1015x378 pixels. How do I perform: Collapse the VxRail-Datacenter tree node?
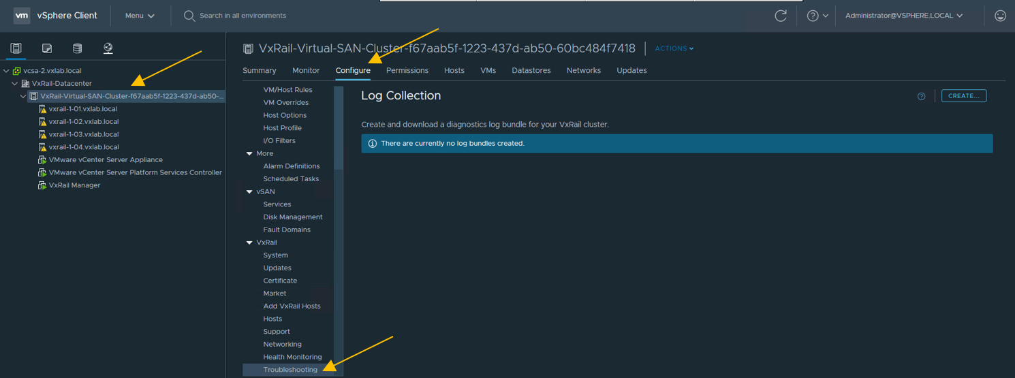click(x=14, y=84)
